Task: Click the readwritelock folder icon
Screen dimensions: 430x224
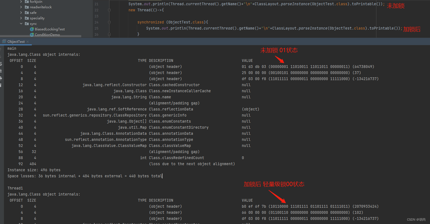Action: (x=27, y=7)
